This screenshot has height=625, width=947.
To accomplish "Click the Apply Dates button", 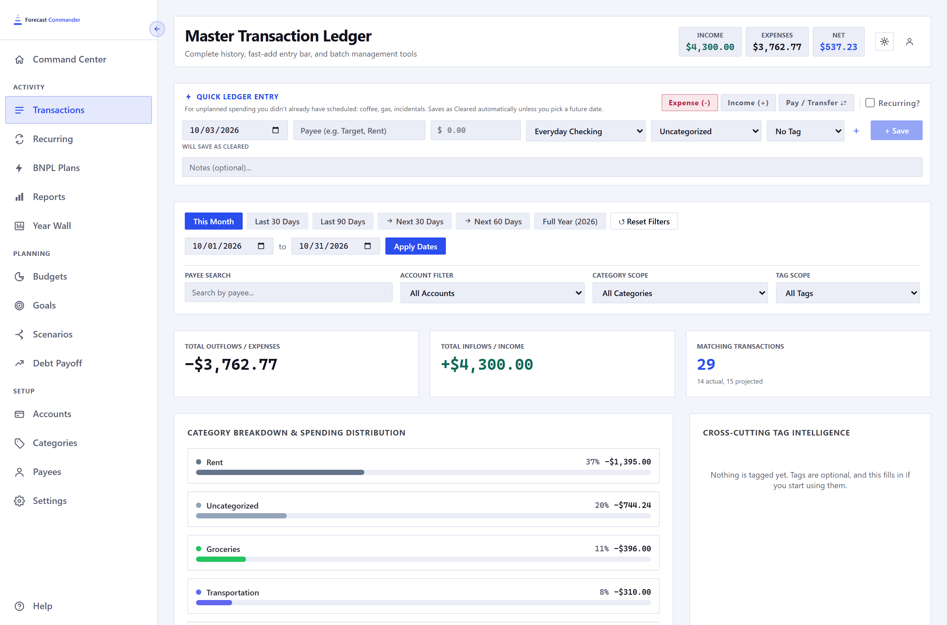I will (415, 246).
